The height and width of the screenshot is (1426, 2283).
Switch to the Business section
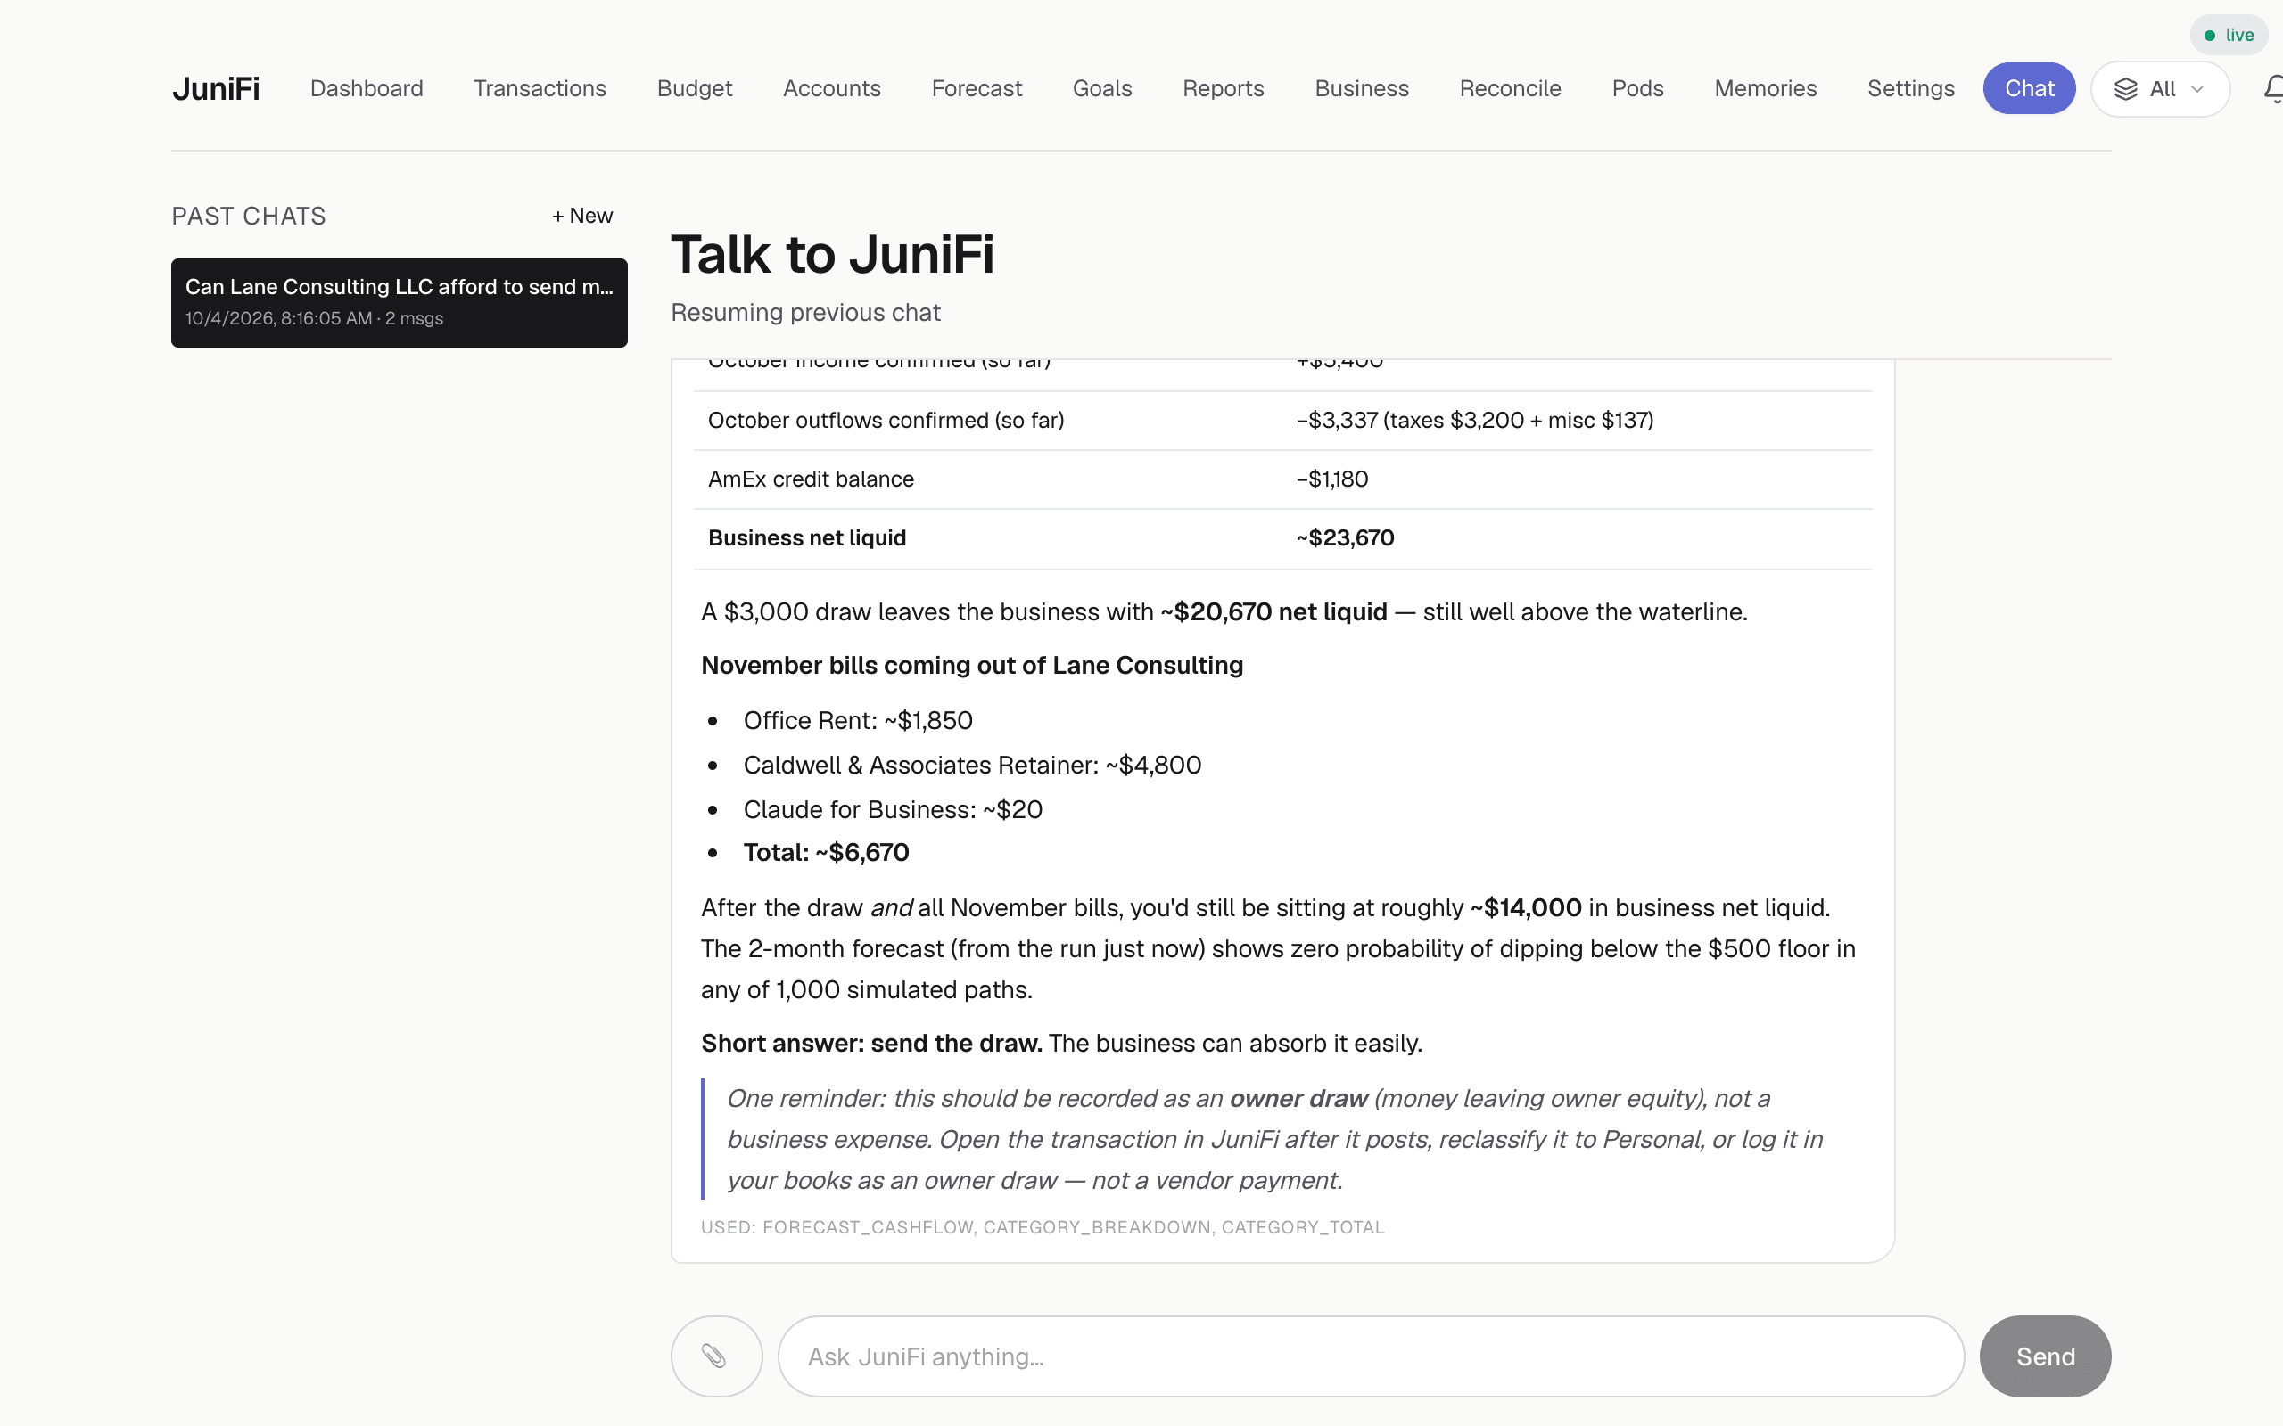point(1361,88)
